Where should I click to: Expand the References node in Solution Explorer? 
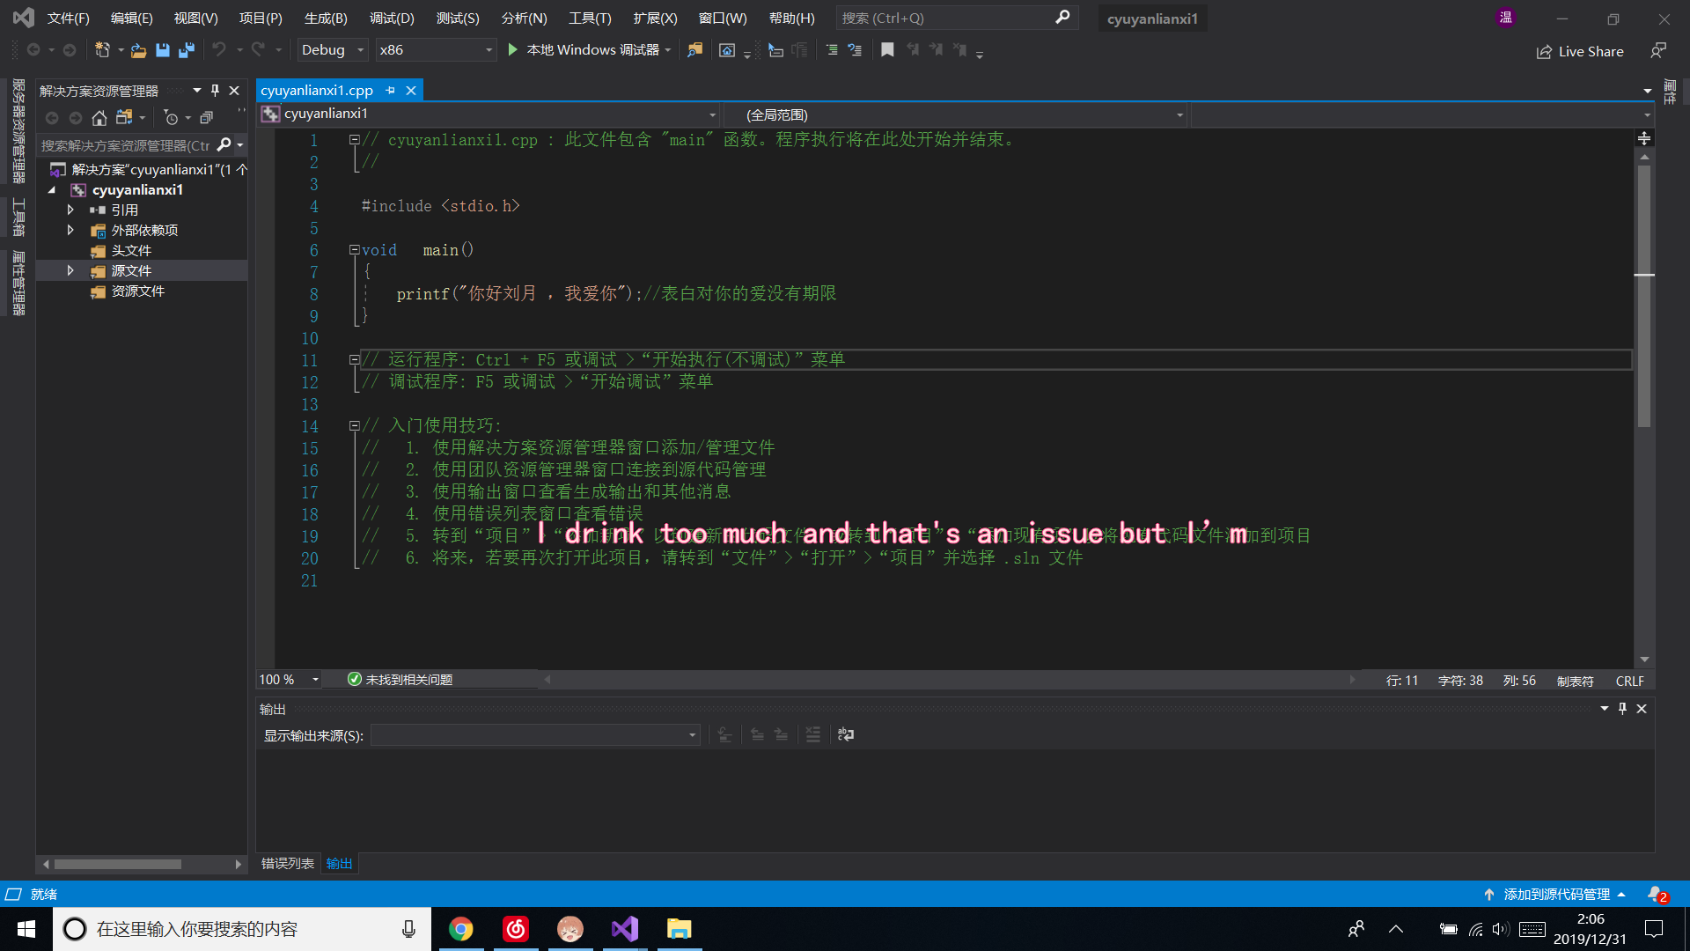(70, 210)
